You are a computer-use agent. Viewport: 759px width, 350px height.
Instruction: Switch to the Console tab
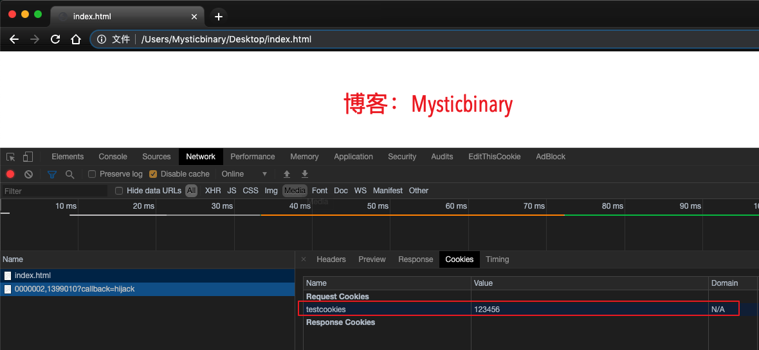click(x=113, y=157)
